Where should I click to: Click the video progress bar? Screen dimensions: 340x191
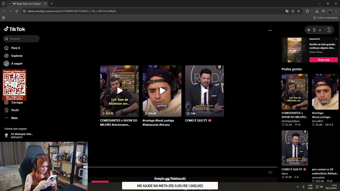[182, 167]
